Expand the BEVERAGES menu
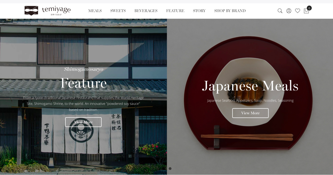This screenshot has height=175, width=333. (146, 11)
